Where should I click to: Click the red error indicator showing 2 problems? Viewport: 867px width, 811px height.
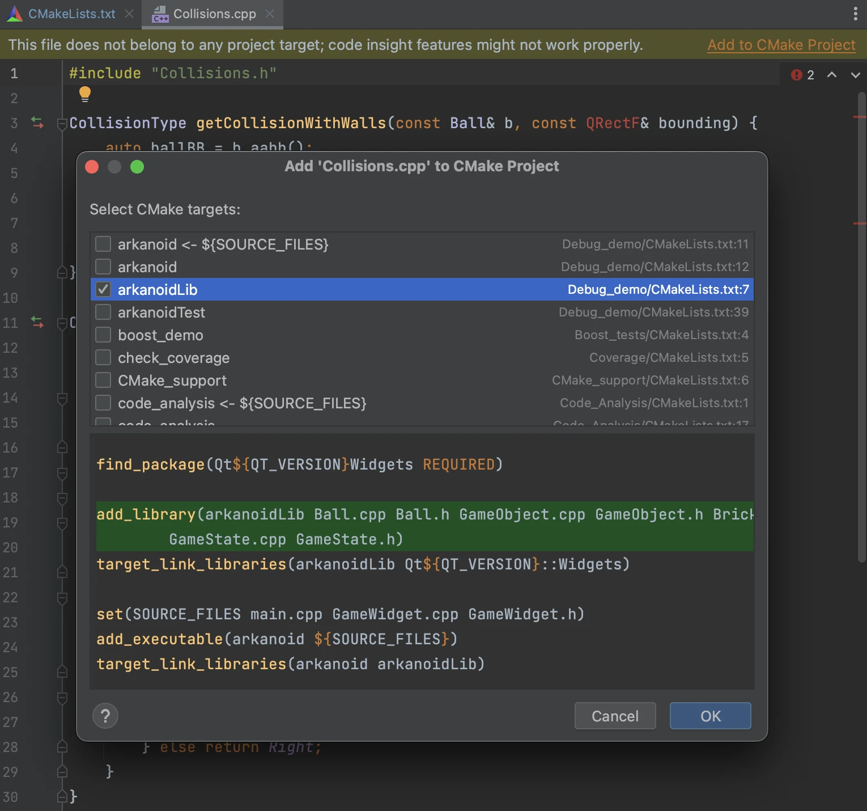point(803,75)
